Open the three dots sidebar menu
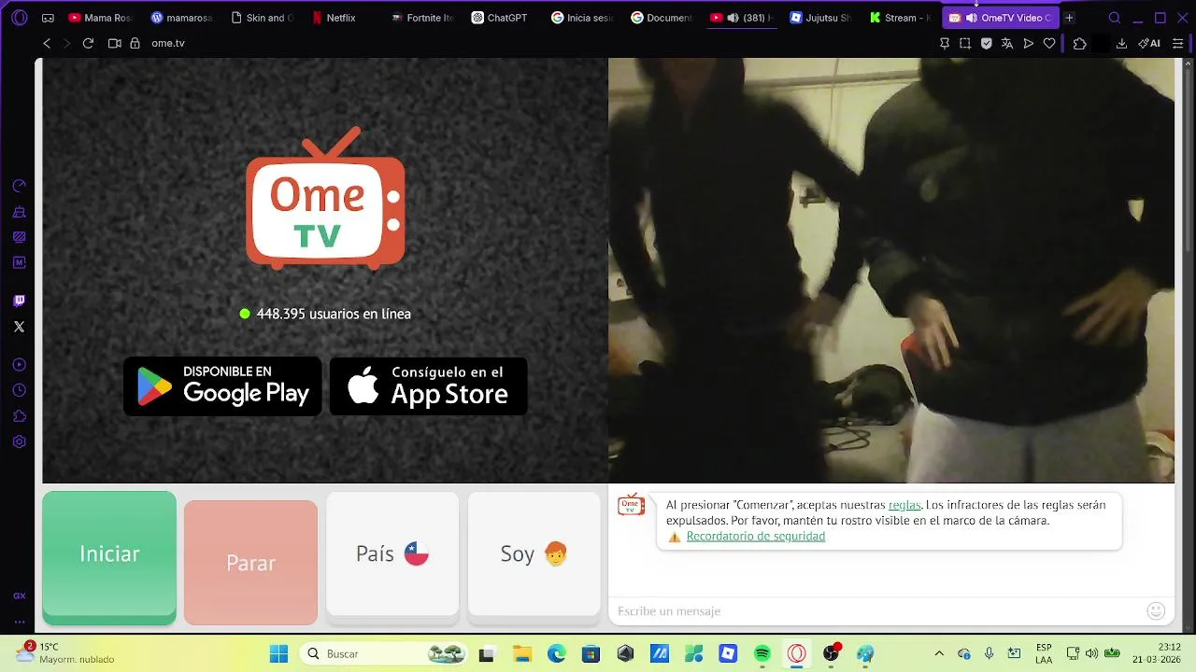Screen dimensions: 1196x672 tap(19, 621)
